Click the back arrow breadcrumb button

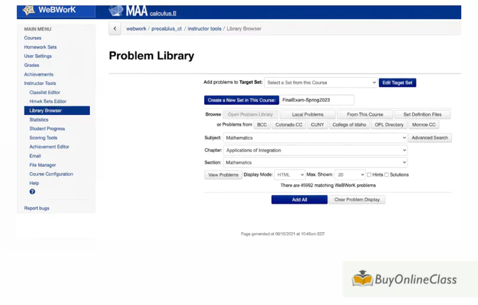pyautogui.click(x=115, y=29)
